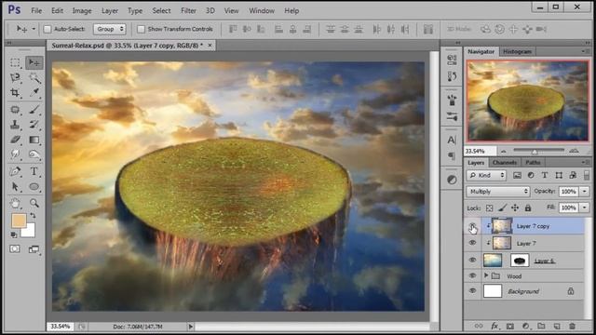Select the Horizontal Type tool

34,171
